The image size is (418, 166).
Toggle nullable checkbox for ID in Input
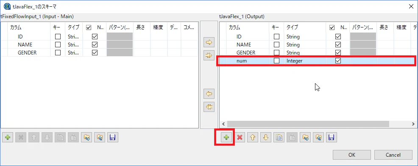(x=95, y=36)
